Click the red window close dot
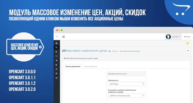The image size is (193, 103). point(57,30)
